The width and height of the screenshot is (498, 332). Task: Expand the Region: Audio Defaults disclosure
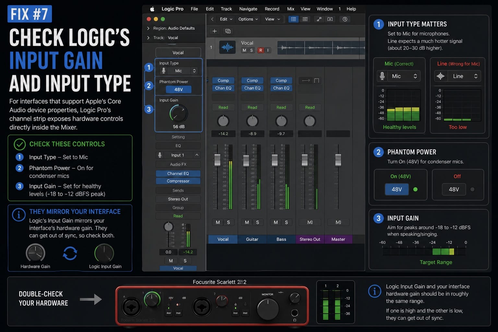pos(148,28)
